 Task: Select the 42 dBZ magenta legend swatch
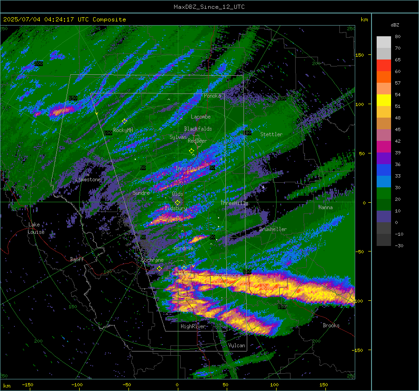[x=384, y=147]
